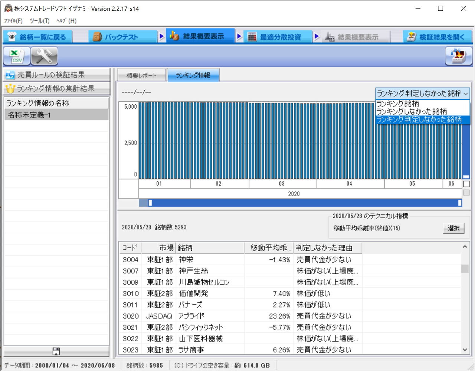
Task: Click the -1.43% deviation value
Action: 280,260
